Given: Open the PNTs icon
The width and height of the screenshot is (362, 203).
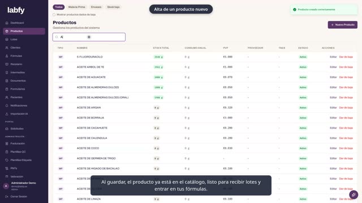Looking at the screenshot, I should (x=7, y=168).
